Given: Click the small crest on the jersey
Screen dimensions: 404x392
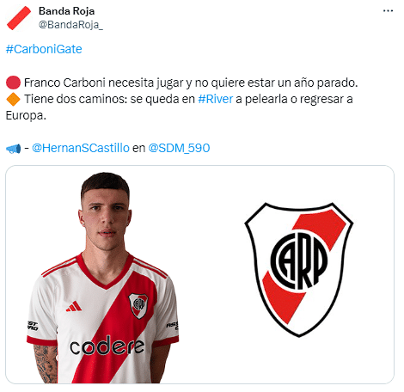Looking at the screenshot, I should (138, 306).
